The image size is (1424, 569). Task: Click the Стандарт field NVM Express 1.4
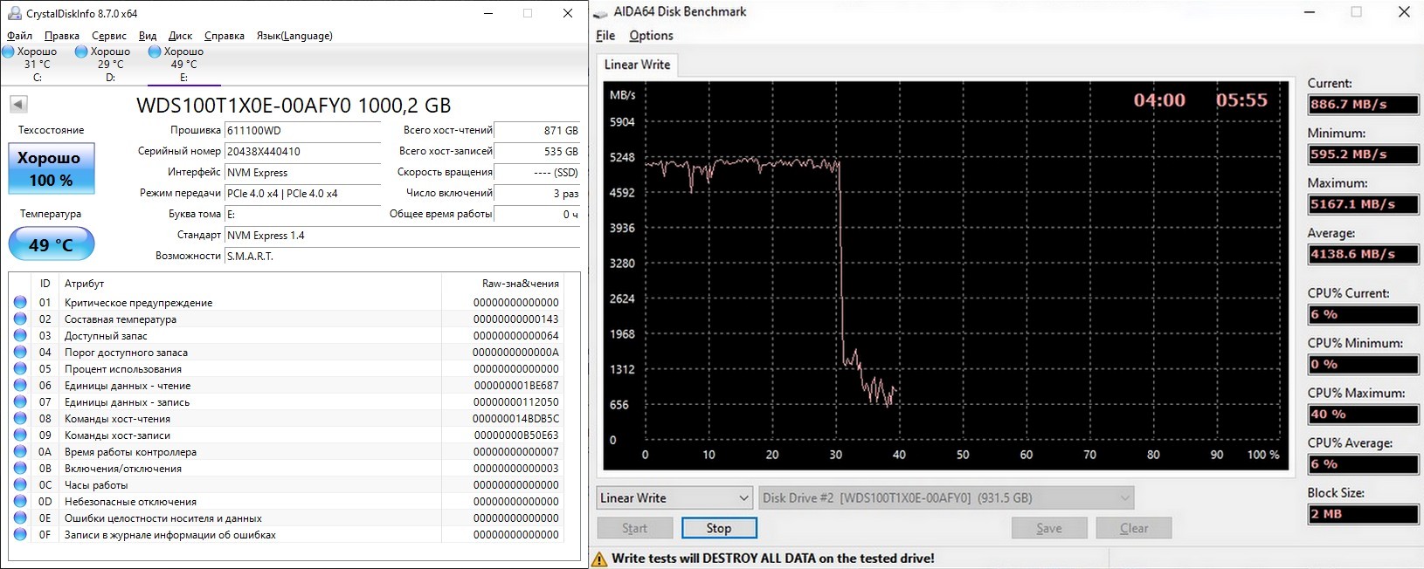click(x=402, y=236)
